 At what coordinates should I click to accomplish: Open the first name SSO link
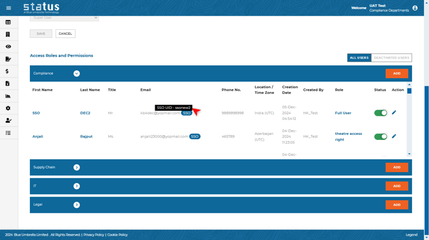point(36,113)
